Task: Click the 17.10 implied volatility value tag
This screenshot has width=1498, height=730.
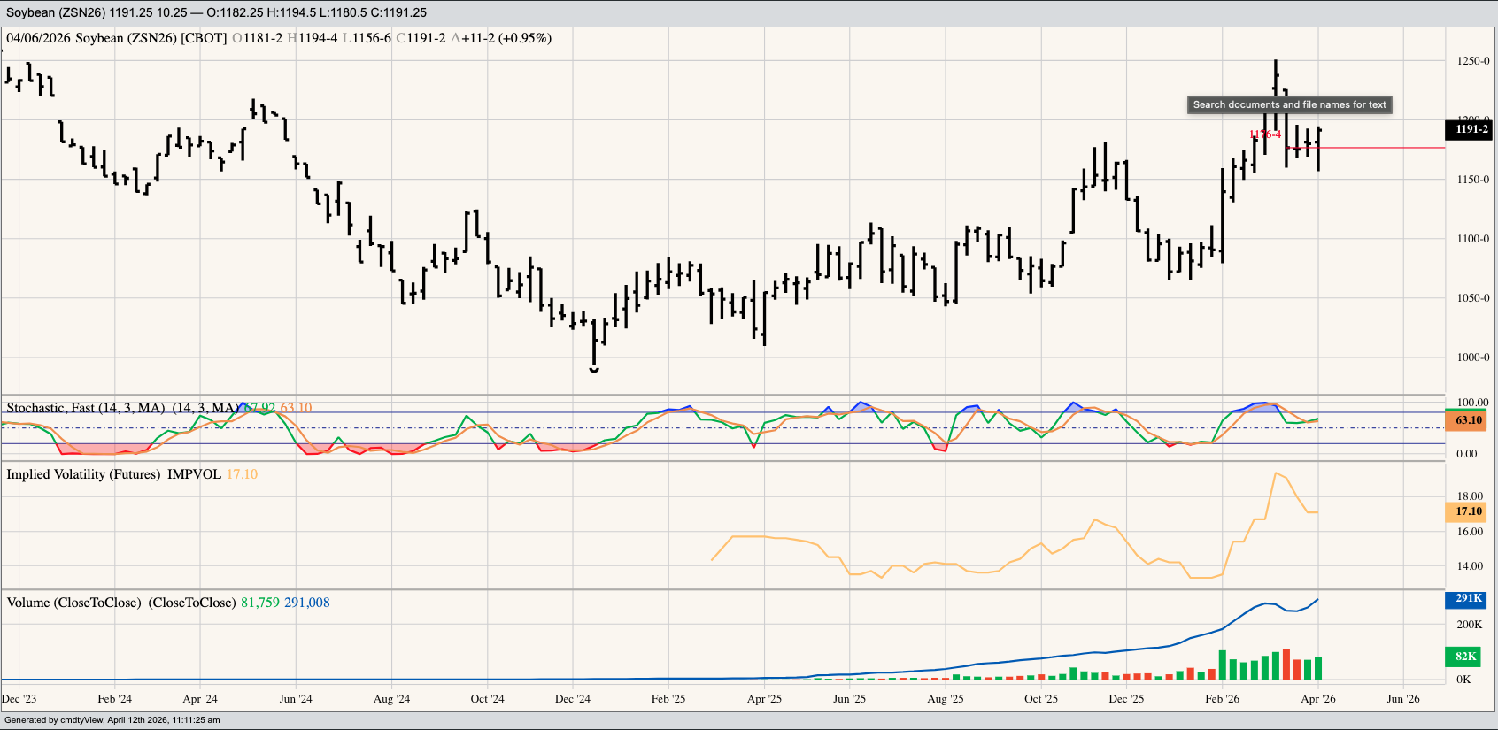Action: tap(1468, 511)
